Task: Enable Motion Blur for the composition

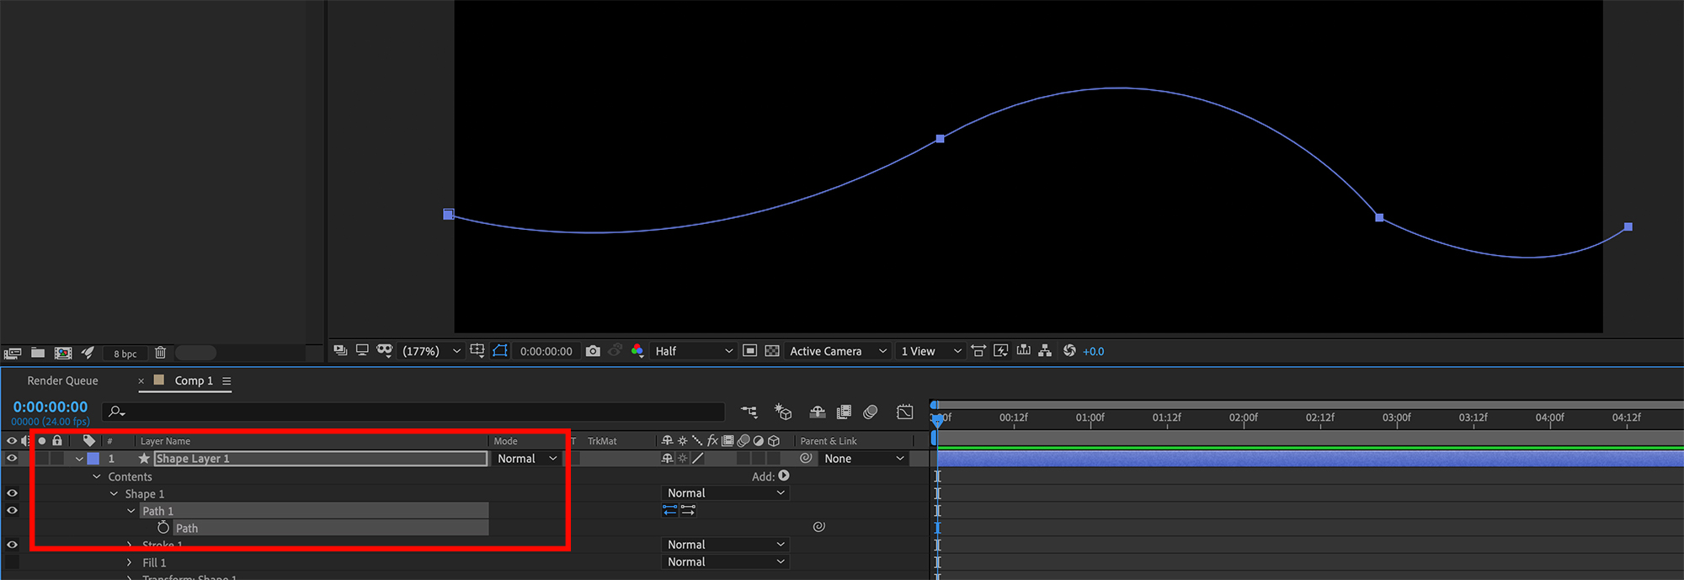Action: [871, 412]
